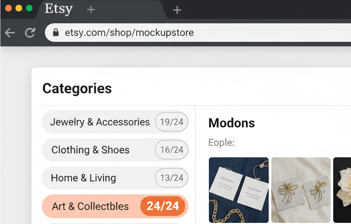The image size is (351, 224).
Task: Choose the Home & Living category
Action: pos(83,178)
